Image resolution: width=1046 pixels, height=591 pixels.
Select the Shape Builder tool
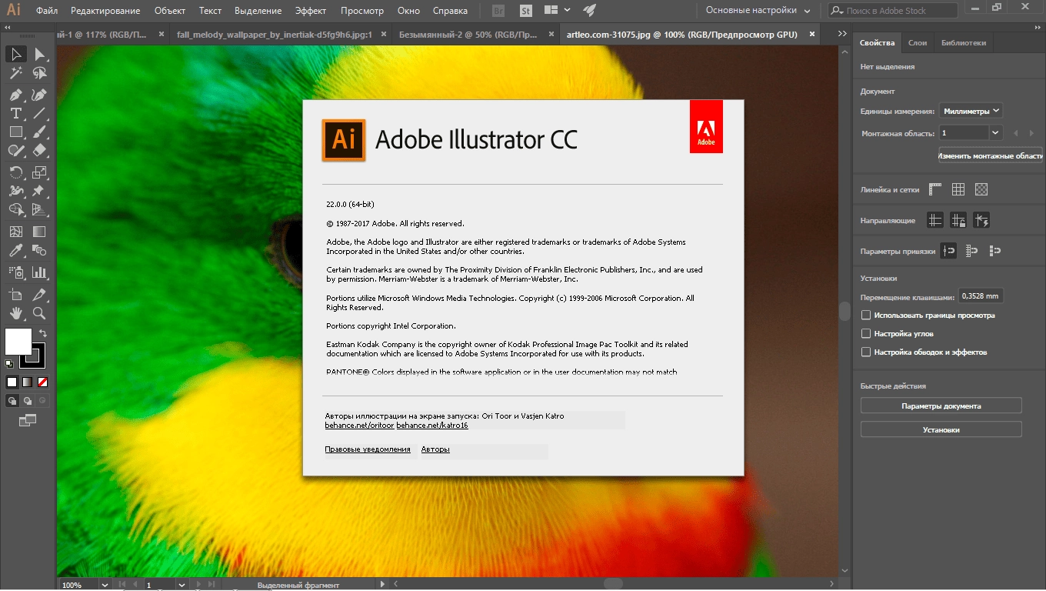tap(15, 209)
